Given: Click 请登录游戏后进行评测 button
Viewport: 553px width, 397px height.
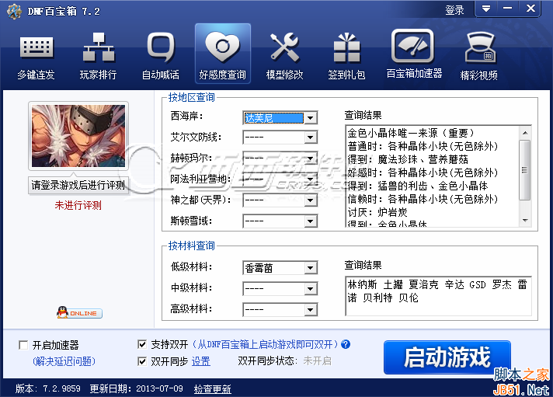Looking at the screenshot, I should click(x=78, y=185).
